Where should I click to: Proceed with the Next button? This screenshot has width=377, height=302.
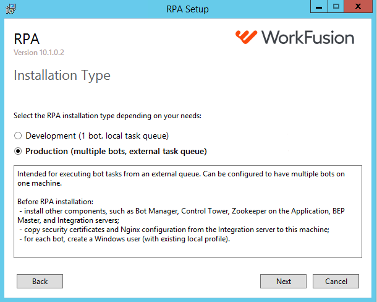(283, 282)
